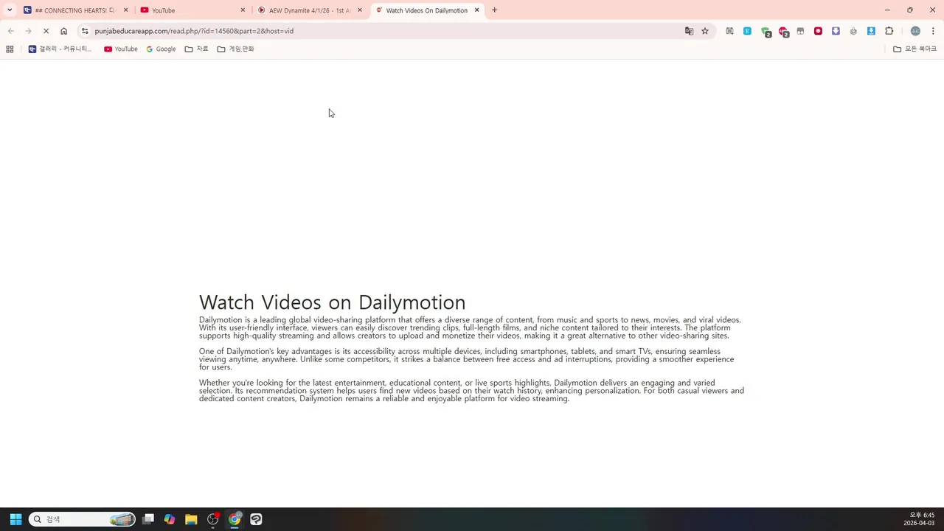Click the Chrome icon on the taskbar

click(x=235, y=519)
